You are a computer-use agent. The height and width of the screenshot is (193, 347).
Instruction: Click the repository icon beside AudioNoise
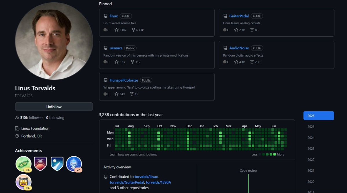point(225,48)
